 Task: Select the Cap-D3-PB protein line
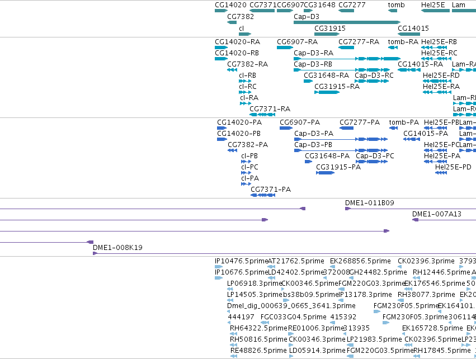coord(341,150)
